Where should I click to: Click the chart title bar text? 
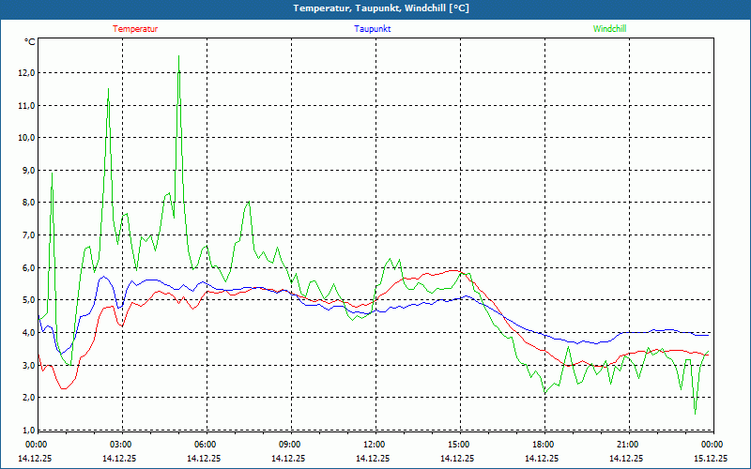click(375, 8)
